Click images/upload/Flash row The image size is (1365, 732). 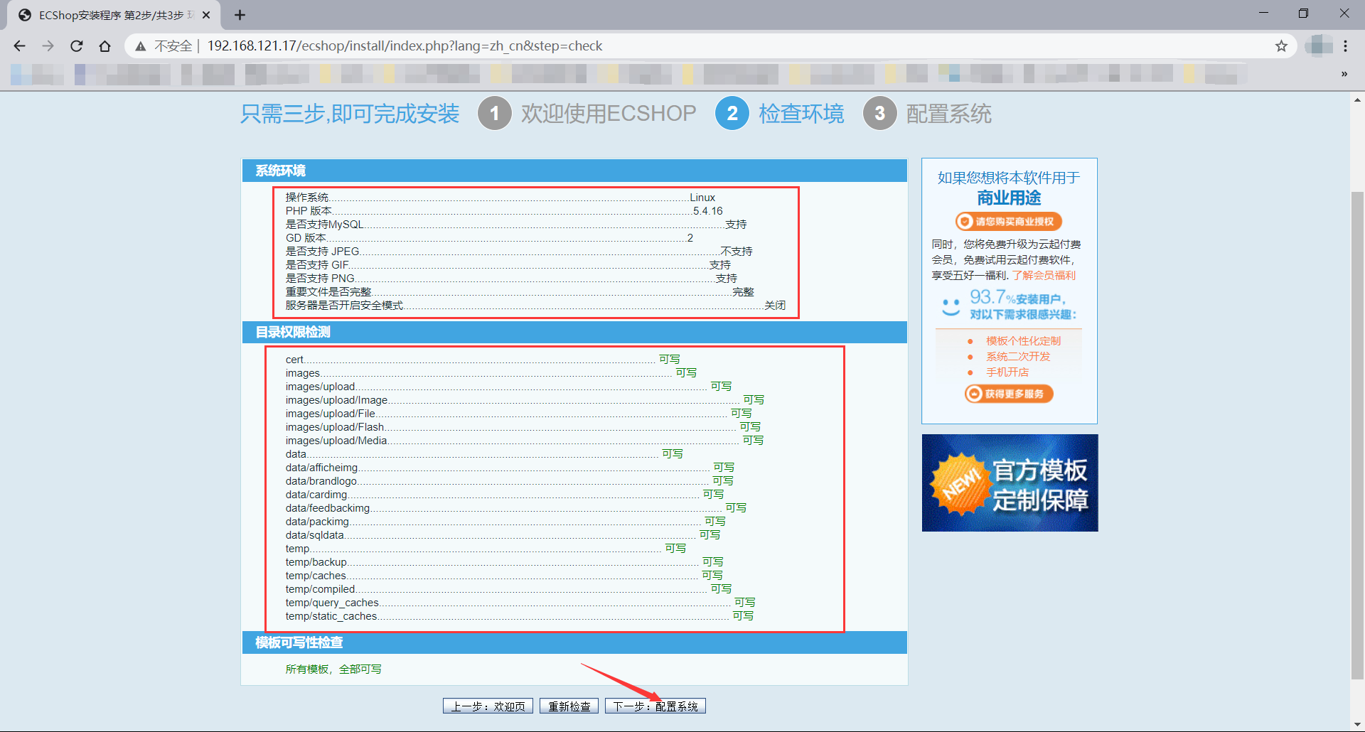(523, 427)
